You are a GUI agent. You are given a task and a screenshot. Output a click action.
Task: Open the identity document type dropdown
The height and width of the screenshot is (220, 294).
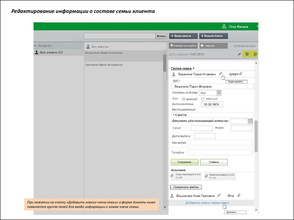[x=250, y=121]
